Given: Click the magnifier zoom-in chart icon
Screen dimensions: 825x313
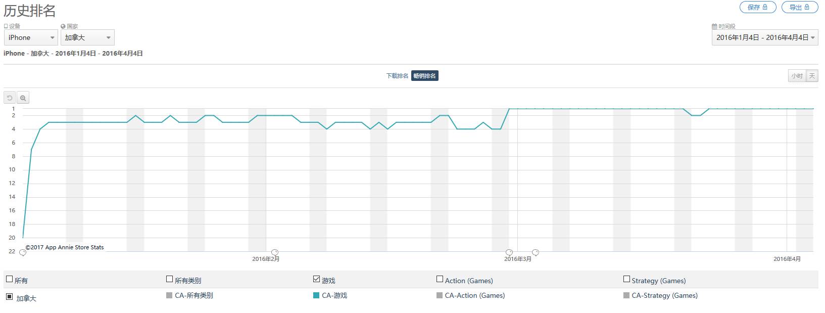Looking at the screenshot, I should 23,98.
